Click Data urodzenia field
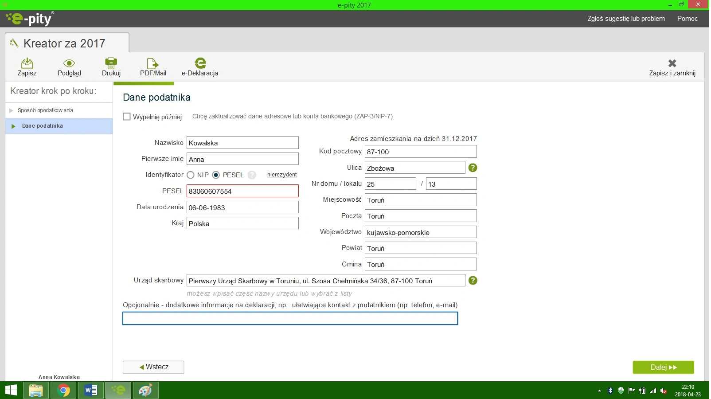711x399 pixels. click(x=242, y=207)
